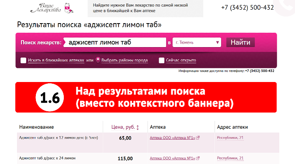Click the Найти search button
Screen dimensions: 295x164
(x=240, y=42)
